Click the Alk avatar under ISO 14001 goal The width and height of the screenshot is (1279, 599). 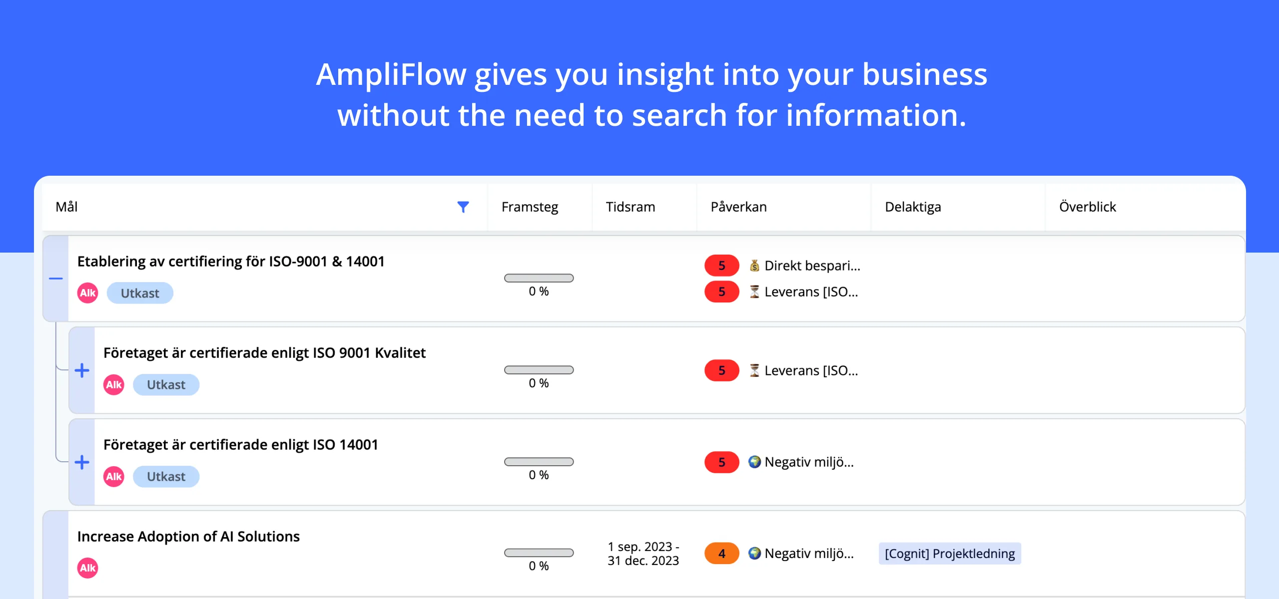pyautogui.click(x=114, y=477)
